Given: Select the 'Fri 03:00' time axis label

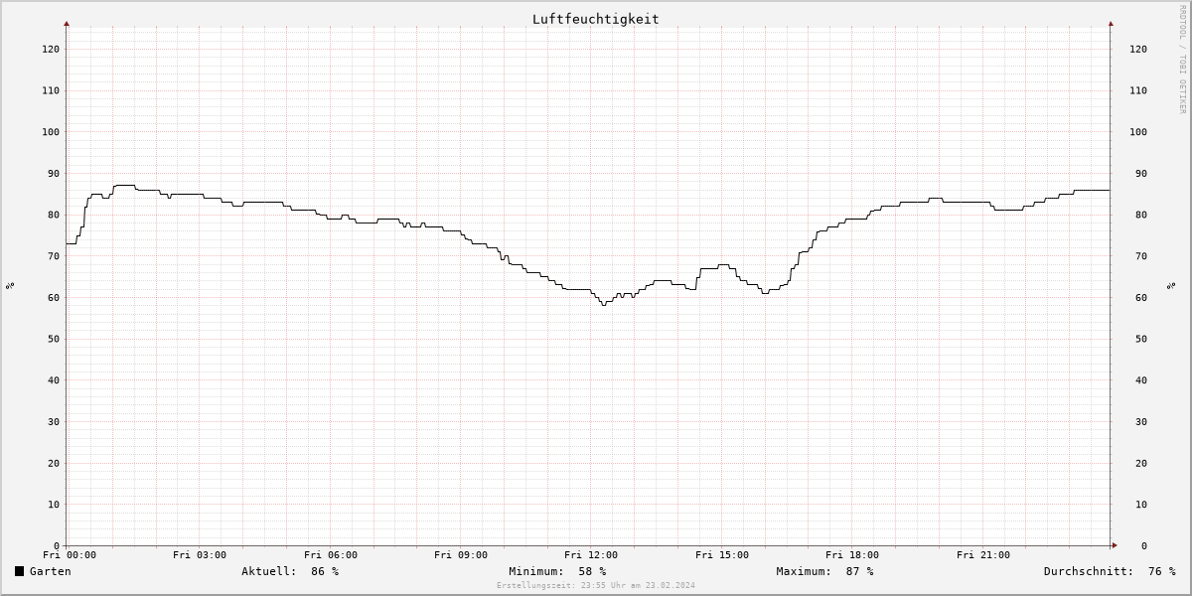Looking at the screenshot, I should 200,555.
